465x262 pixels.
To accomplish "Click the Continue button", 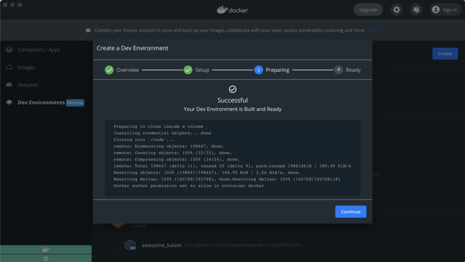I will pos(350,212).
